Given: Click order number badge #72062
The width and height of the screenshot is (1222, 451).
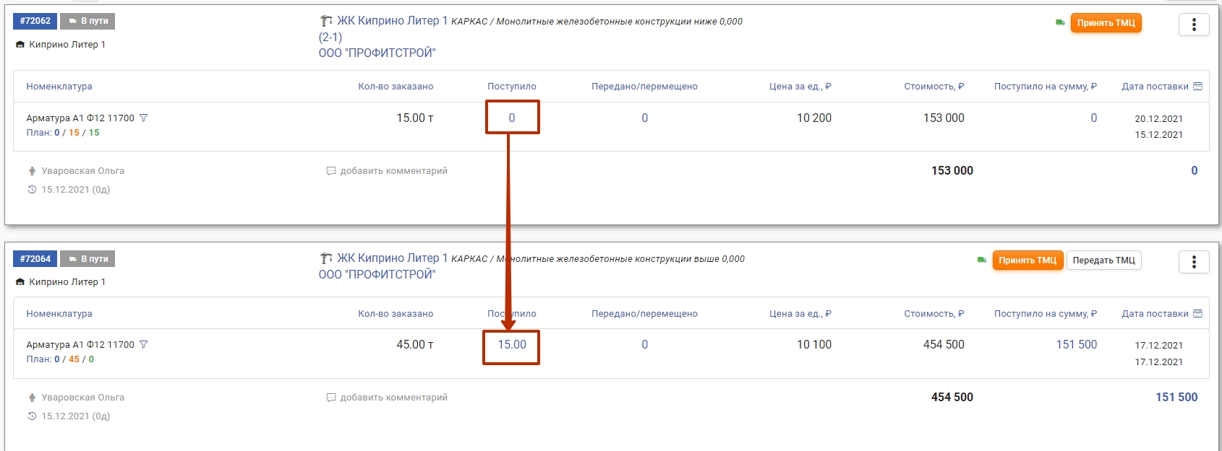Looking at the screenshot, I should click(x=35, y=21).
